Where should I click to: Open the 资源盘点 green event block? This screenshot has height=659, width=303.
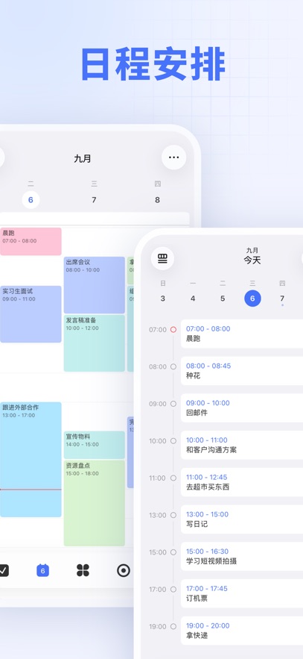click(95, 503)
